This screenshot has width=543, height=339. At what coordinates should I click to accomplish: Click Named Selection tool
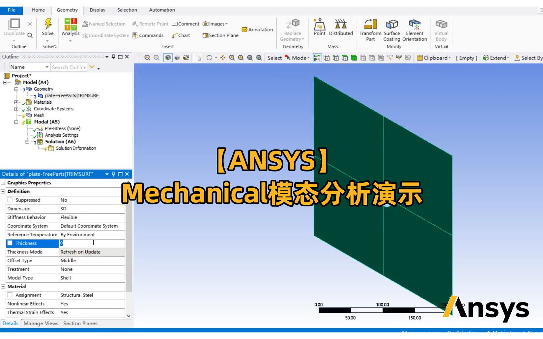coord(104,24)
